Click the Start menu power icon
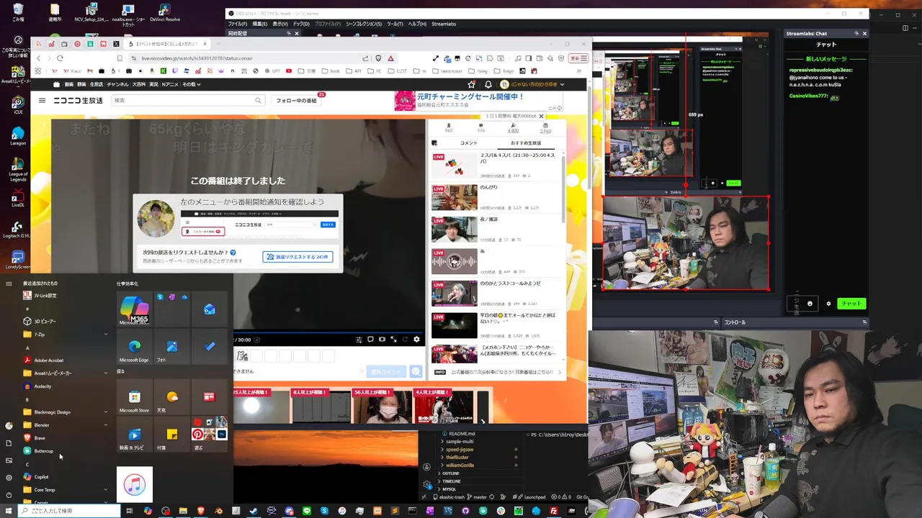922x518 pixels. click(x=9, y=495)
